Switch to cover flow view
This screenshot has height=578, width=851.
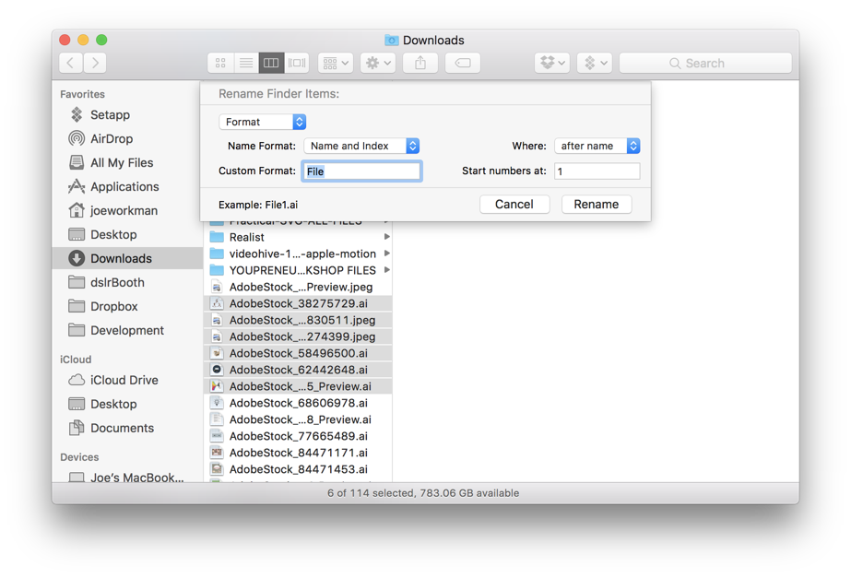[297, 63]
